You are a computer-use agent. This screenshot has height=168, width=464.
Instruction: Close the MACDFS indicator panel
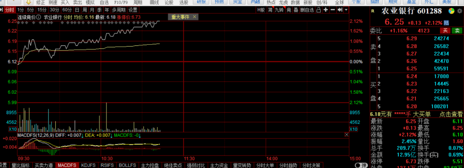point(346,135)
